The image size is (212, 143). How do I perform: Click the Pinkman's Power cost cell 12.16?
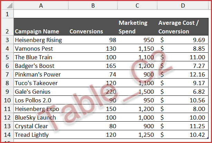197,74
